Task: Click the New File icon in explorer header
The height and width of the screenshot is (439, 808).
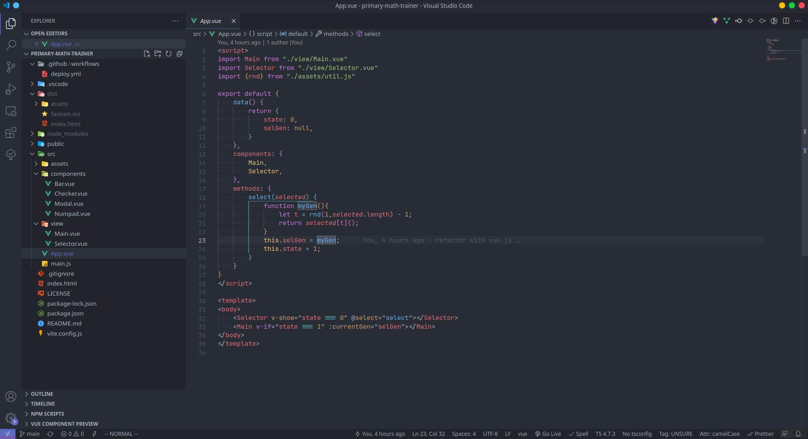Action: (147, 54)
